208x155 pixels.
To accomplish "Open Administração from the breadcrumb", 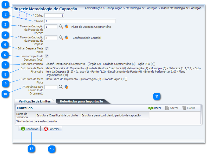I will tap(93, 8).
